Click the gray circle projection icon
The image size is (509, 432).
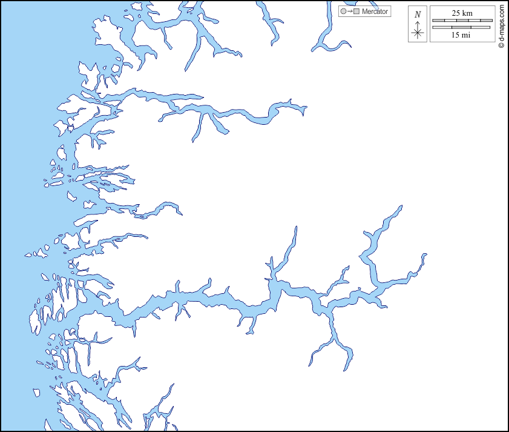(344, 12)
